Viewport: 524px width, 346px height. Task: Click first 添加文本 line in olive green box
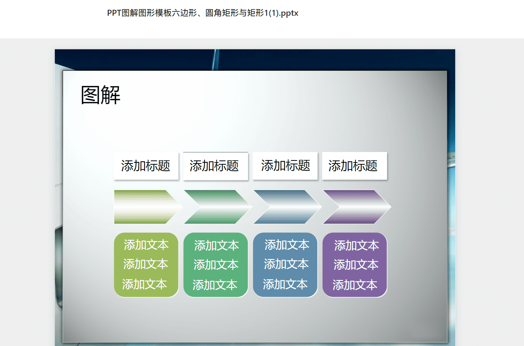tap(146, 245)
